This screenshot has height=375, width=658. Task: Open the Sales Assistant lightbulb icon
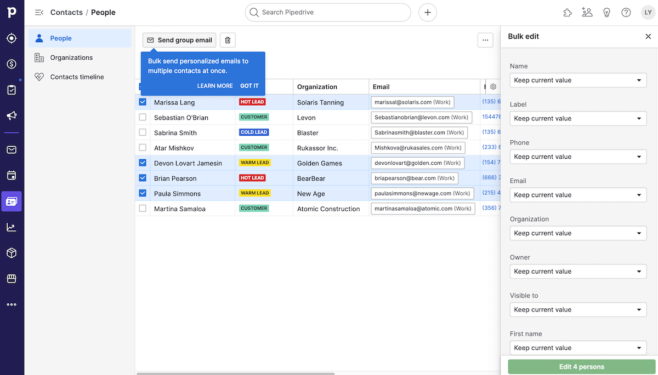pyautogui.click(x=606, y=12)
